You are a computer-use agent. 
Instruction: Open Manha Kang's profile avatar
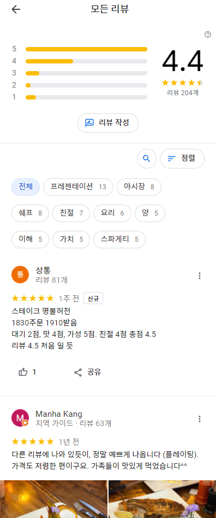click(x=20, y=418)
